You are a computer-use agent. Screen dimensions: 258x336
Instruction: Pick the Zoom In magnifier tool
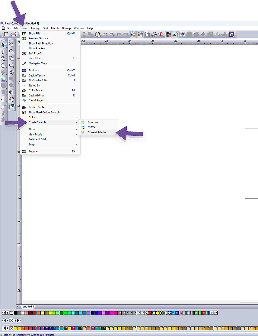coord(12,52)
